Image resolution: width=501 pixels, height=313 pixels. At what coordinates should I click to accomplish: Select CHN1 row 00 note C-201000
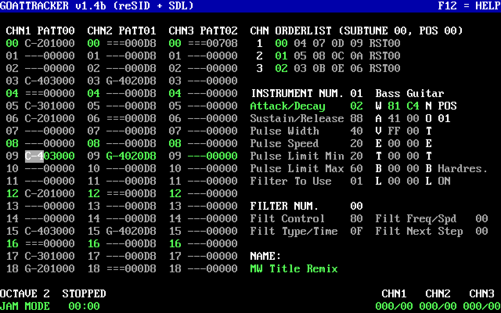pyautogui.click(x=50, y=43)
